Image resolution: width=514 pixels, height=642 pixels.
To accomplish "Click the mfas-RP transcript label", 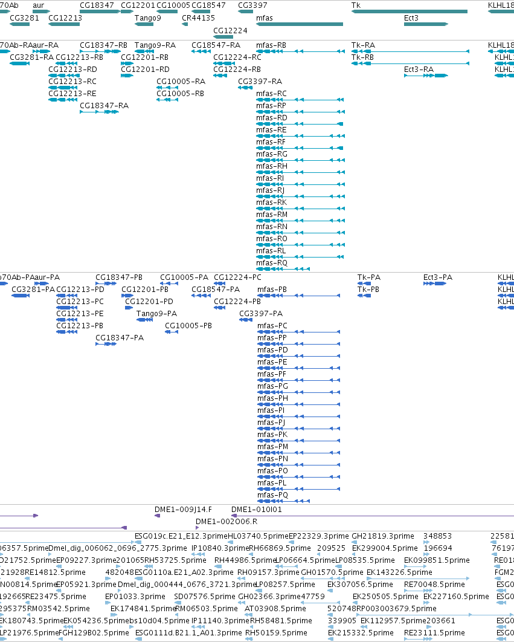I will 271,106.
